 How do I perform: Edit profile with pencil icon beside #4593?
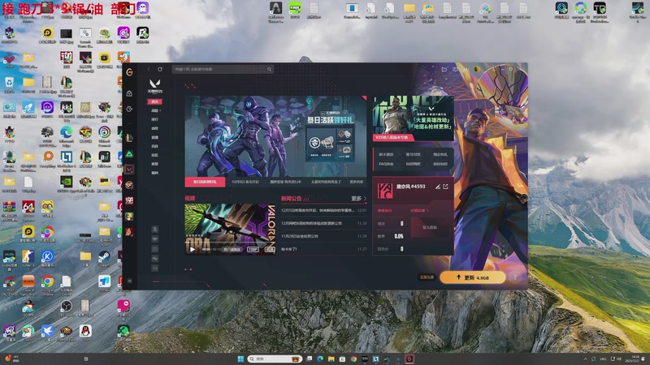pos(438,187)
